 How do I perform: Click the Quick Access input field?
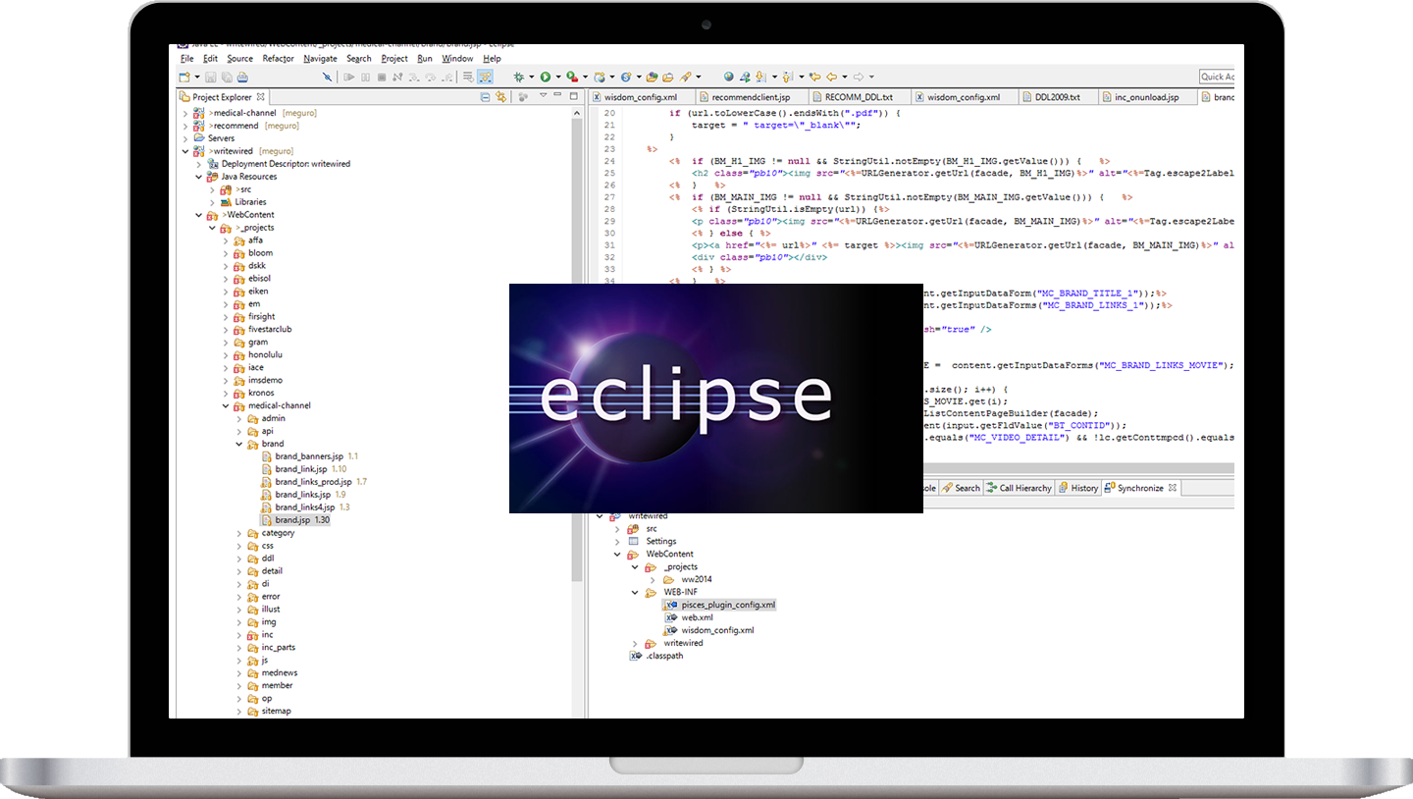tap(1217, 77)
